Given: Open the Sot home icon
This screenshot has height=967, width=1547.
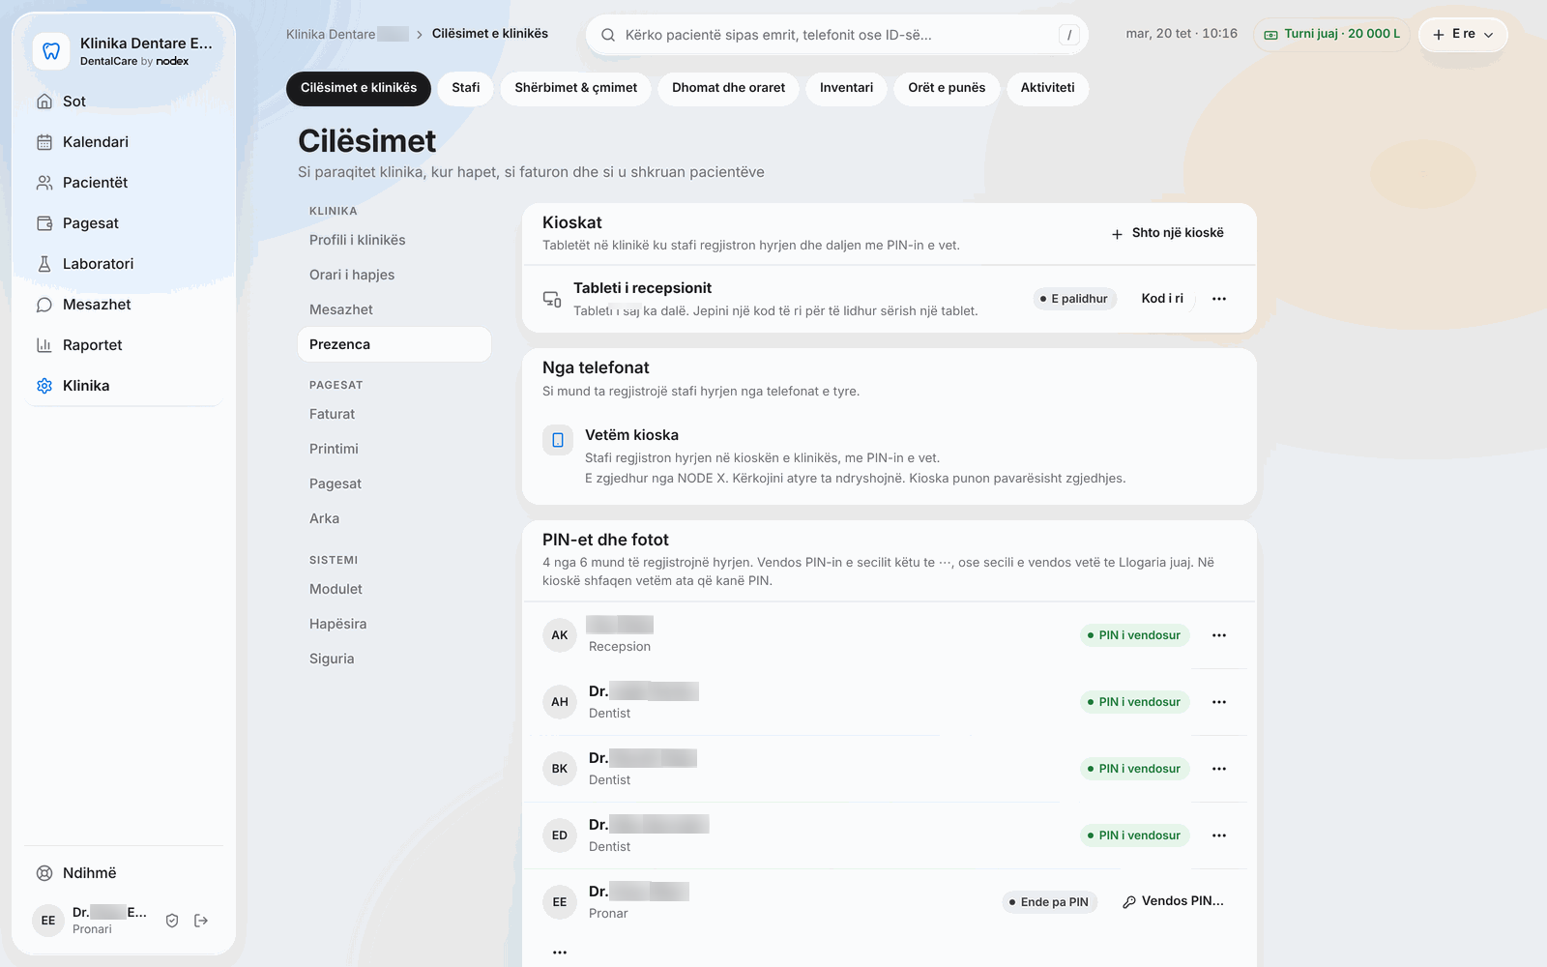Looking at the screenshot, I should point(44,102).
